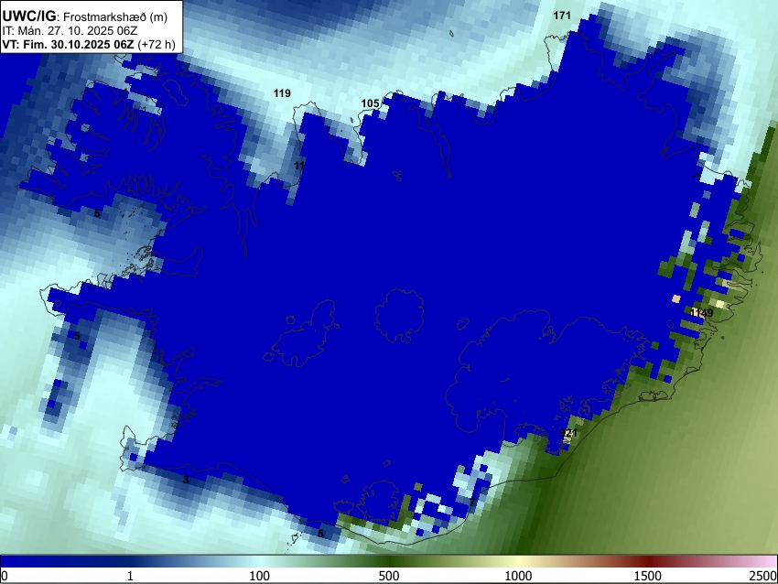This screenshot has height=584, width=778.
Task: Click the 100 label on the color scale
Action: click(x=260, y=576)
